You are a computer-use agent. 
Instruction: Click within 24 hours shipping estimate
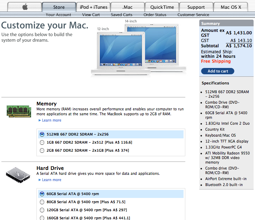(218, 56)
